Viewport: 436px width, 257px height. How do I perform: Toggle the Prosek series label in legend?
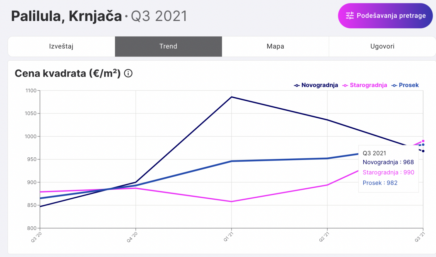[409, 85]
